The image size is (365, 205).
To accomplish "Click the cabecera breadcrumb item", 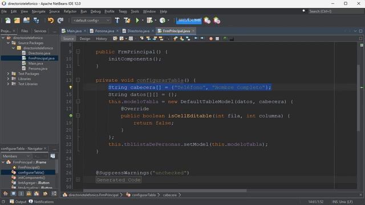I will 170,195.
